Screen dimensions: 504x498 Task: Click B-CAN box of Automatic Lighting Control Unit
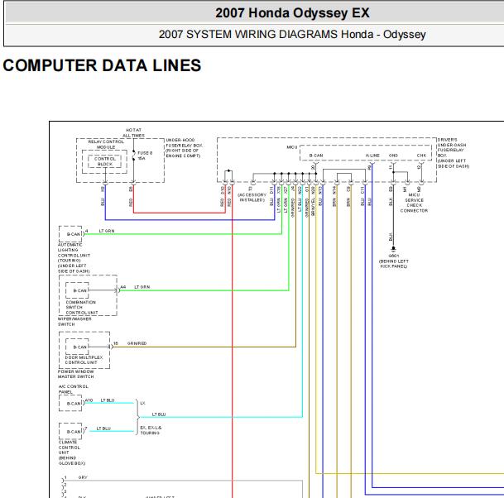tap(70, 234)
